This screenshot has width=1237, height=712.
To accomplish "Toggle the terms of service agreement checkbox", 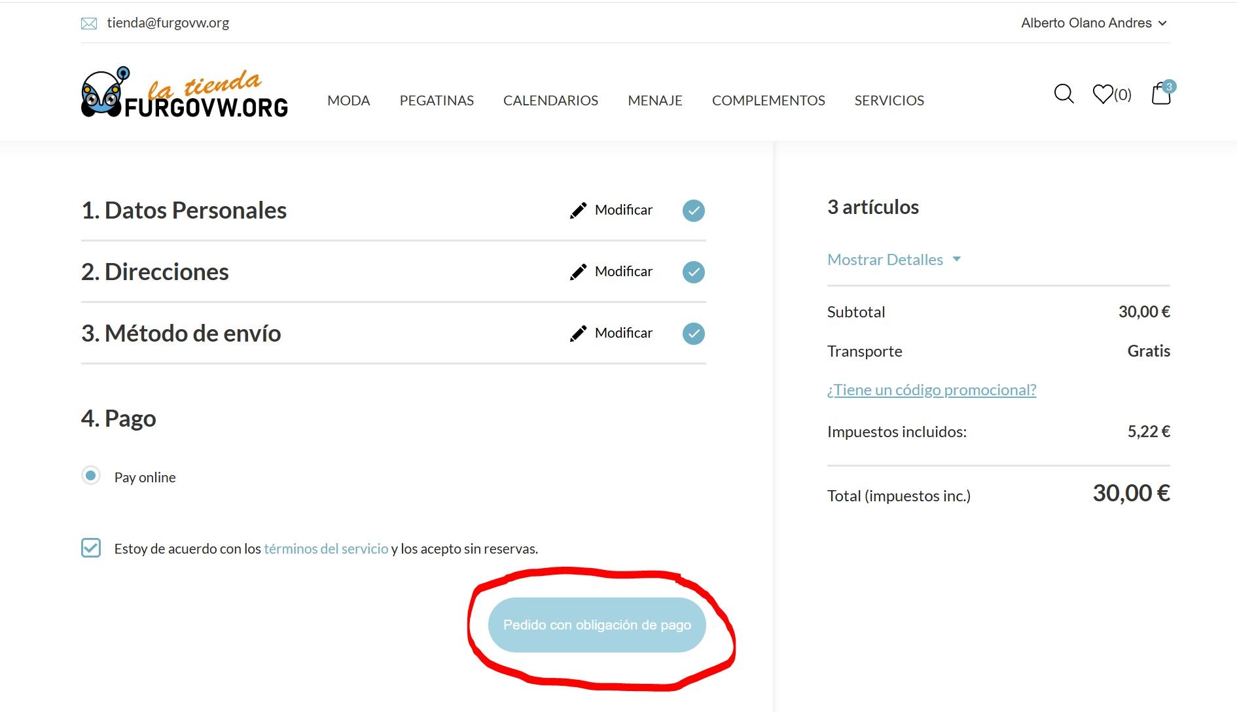I will click(x=91, y=548).
